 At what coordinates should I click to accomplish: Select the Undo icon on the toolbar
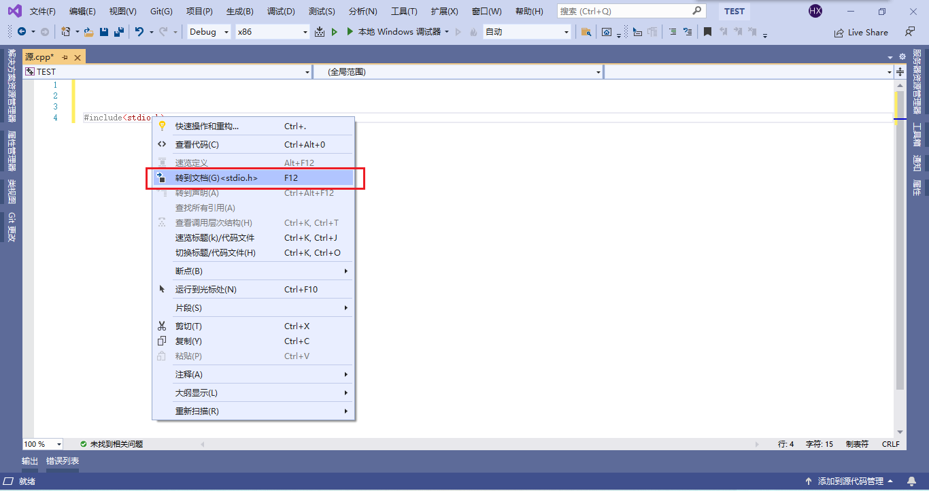(139, 31)
